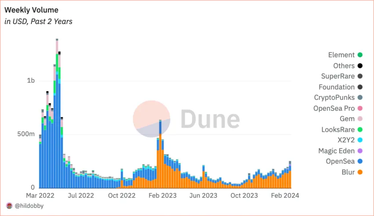
Task: Click the Weekly Volume chart title
Action: (31, 10)
